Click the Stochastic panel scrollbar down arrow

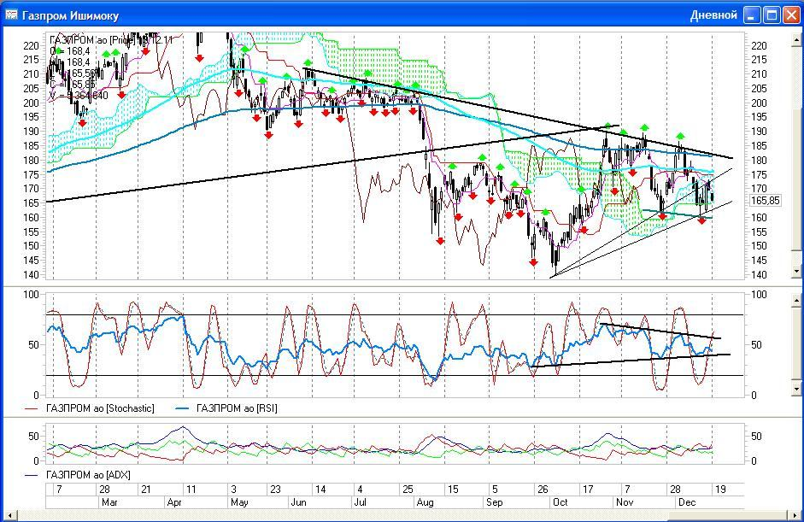click(797, 390)
